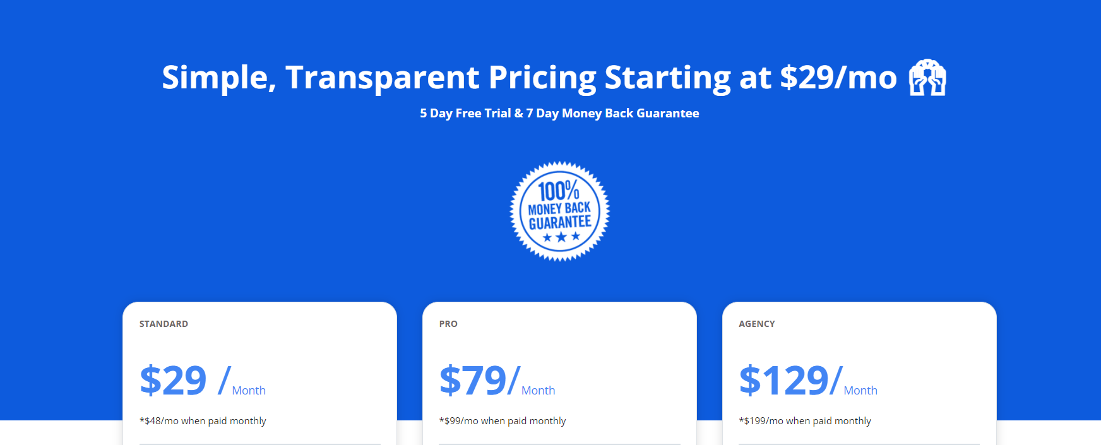This screenshot has height=445, width=1101.
Task: Click the *$48/mo when paid monthly note
Action: click(x=203, y=420)
